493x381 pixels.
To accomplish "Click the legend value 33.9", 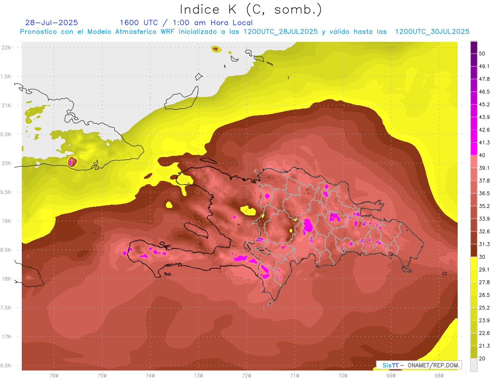I will [484, 219].
